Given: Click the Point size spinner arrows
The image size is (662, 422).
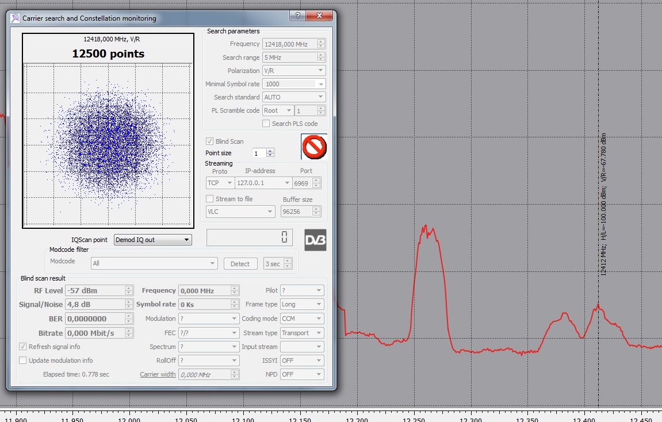Looking at the screenshot, I should coord(270,153).
